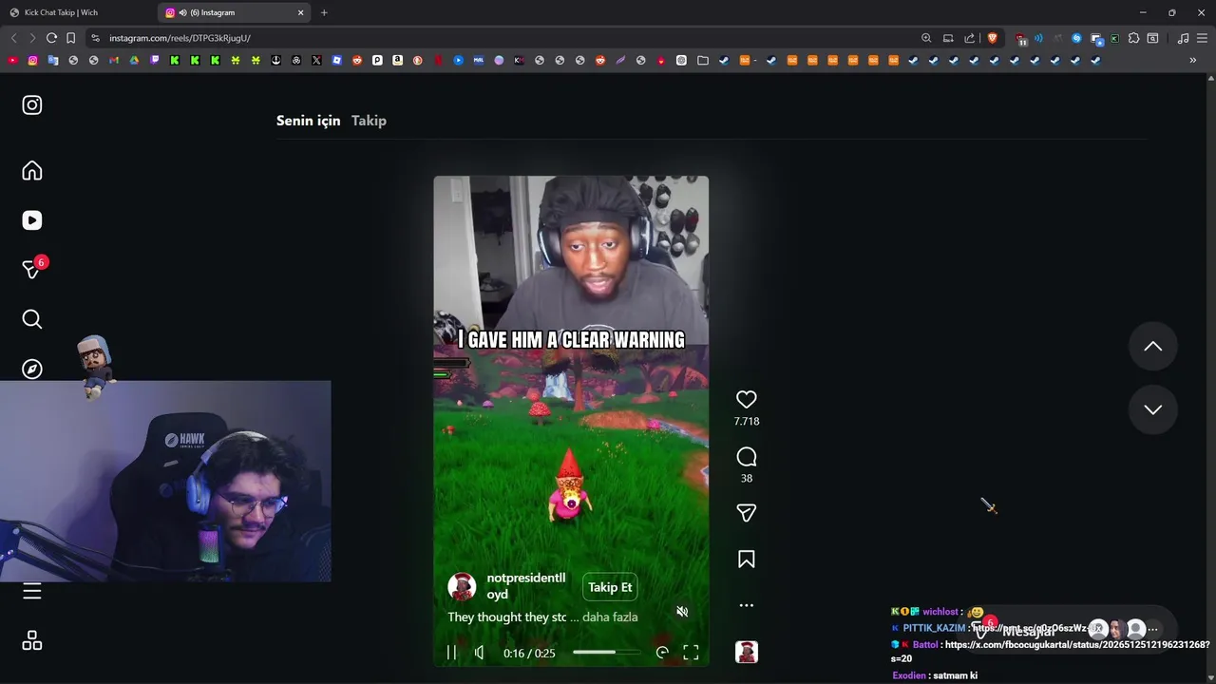Screen dimensions: 1216x684
Task: Open the three-dot reel options menu
Action: (747, 605)
